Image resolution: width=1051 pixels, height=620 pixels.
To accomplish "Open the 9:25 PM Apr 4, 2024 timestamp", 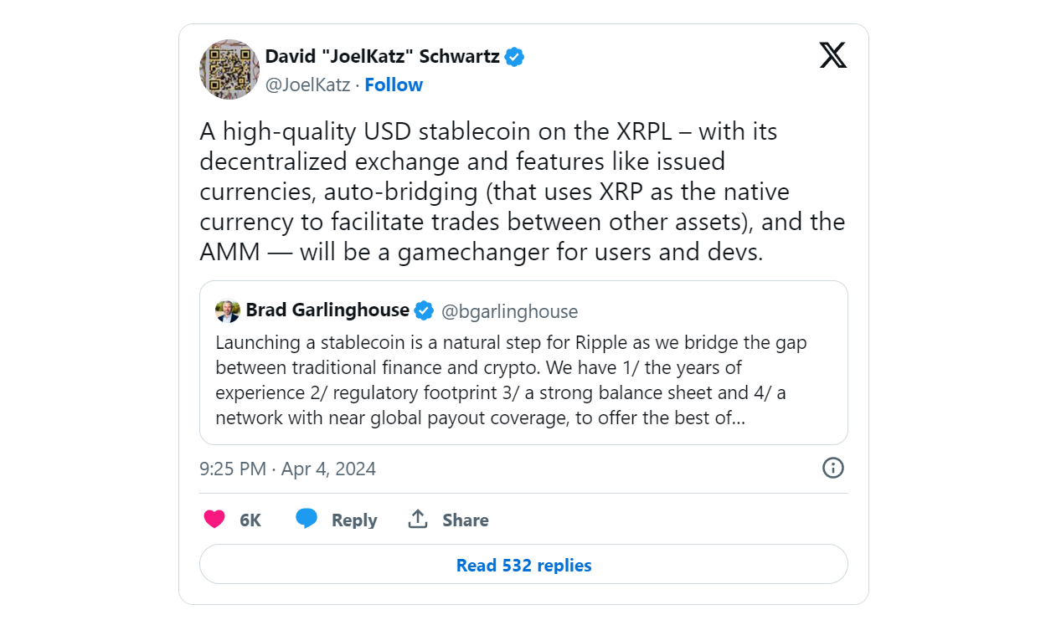I will tap(287, 469).
